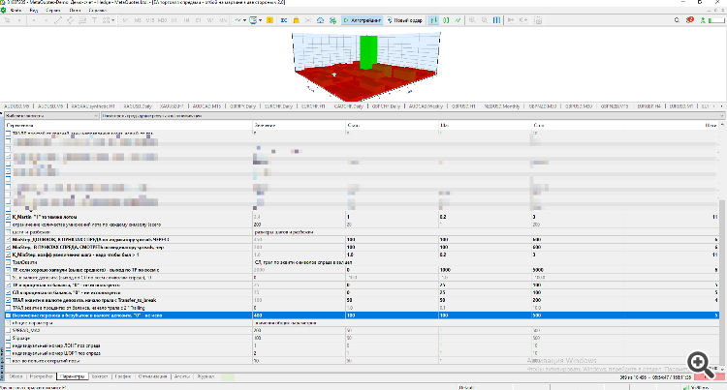Select the M30 timeframe button

(162, 20)
